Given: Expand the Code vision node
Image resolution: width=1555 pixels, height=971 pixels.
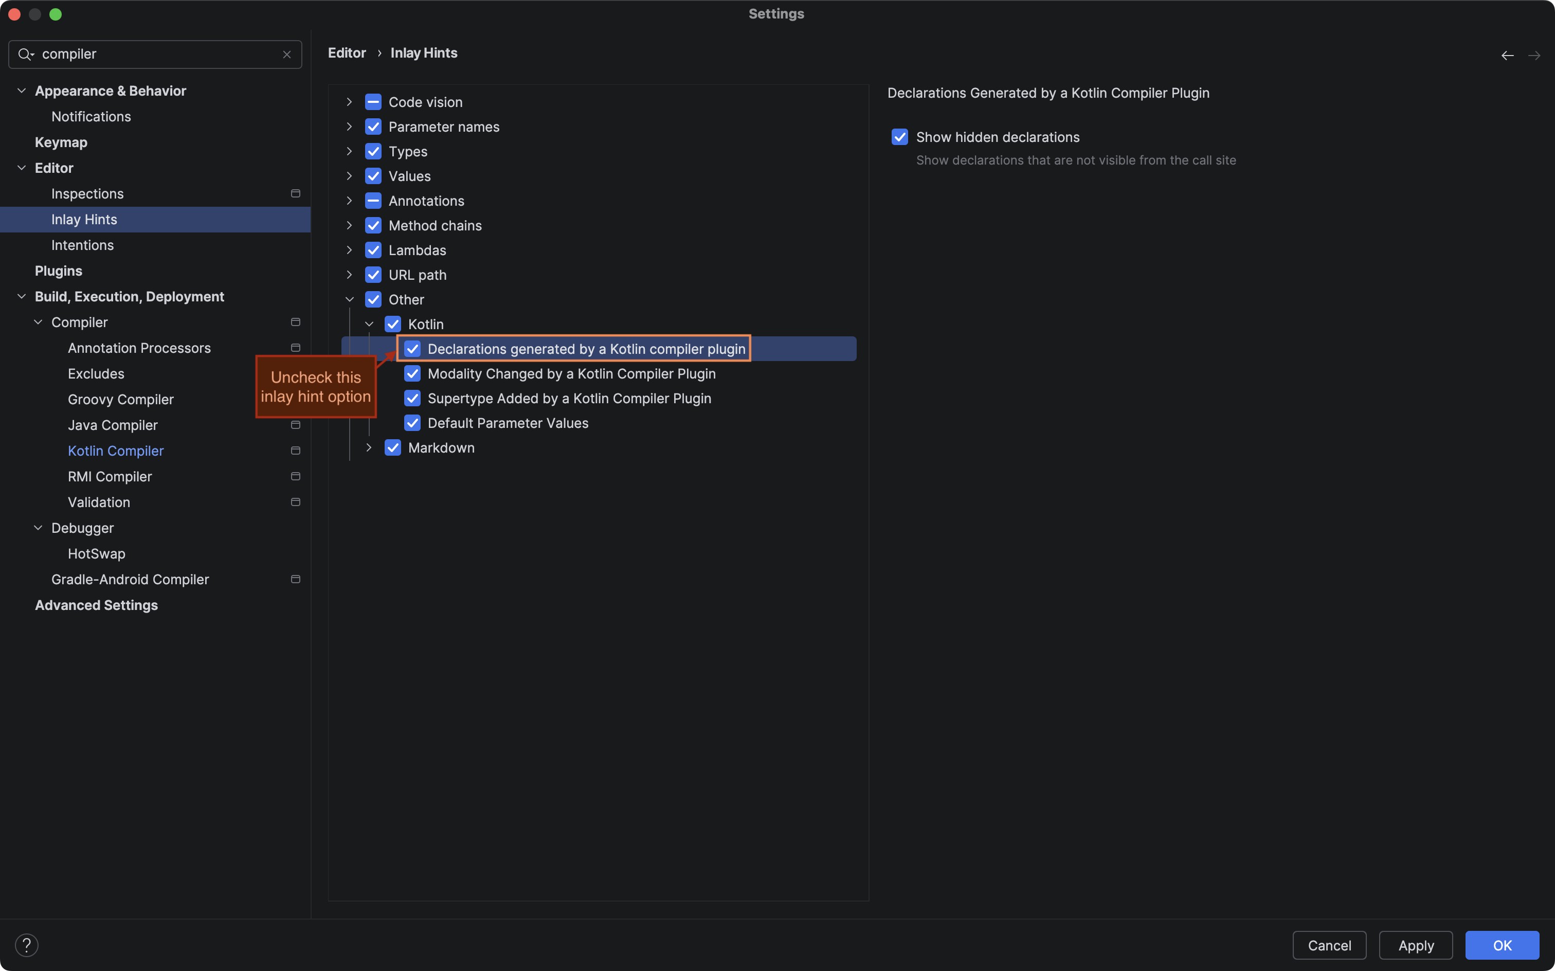Looking at the screenshot, I should pyautogui.click(x=349, y=102).
